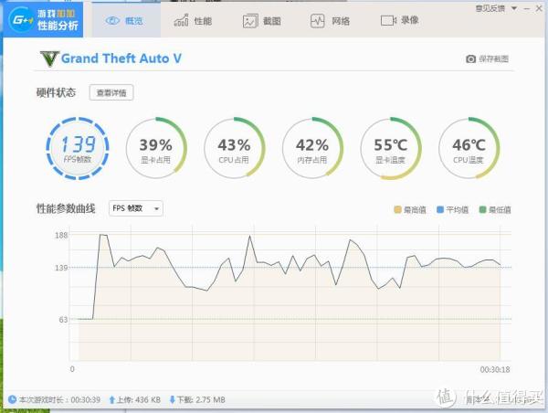Image resolution: width=548 pixels, height=413 pixels.
Task: Click the 保存截图 save screenshot label
Action: [x=493, y=58]
